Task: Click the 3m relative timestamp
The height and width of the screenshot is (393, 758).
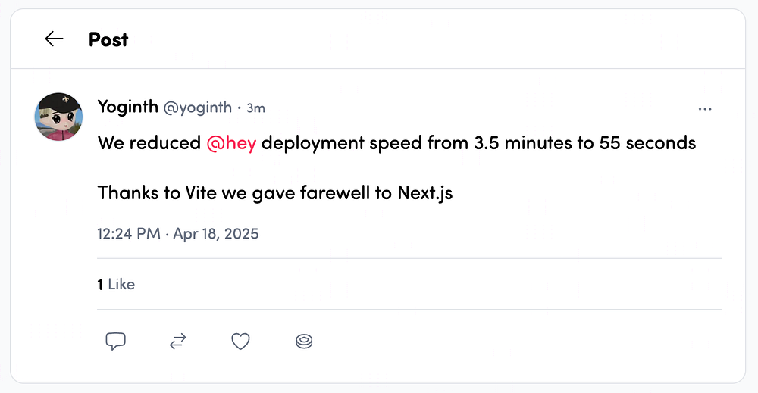Action: click(x=255, y=108)
